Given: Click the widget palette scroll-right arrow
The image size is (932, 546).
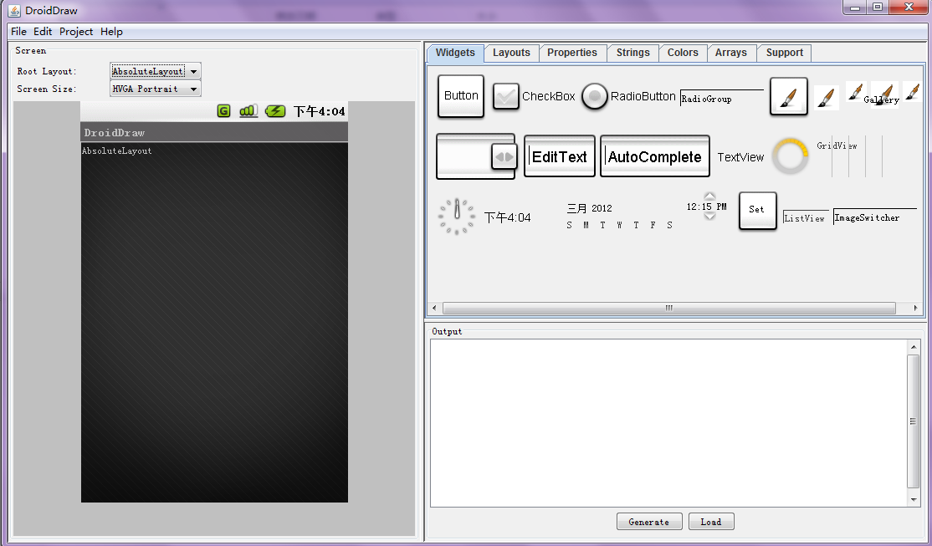Looking at the screenshot, I should point(915,308).
